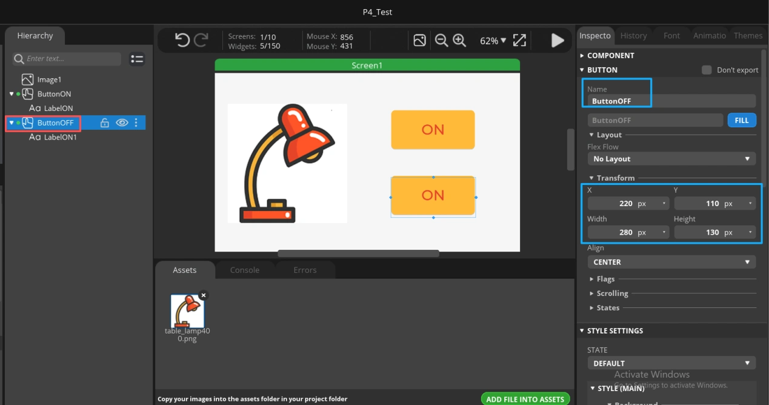Image resolution: width=769 pixels, height=405 pixels.
Task: Click the redo arrow icon
Action: point(201,41)
